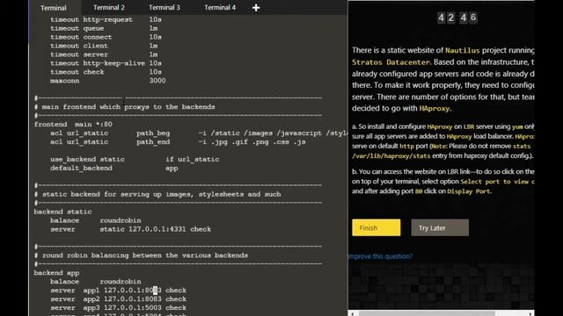This screenshot has height=316, width=563.
Task: Click the scrollbar left arrow in task panel
Action: 352,313
